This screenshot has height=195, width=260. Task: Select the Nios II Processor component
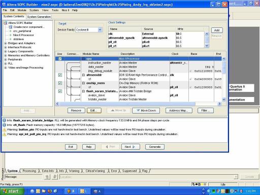[23, 35]
